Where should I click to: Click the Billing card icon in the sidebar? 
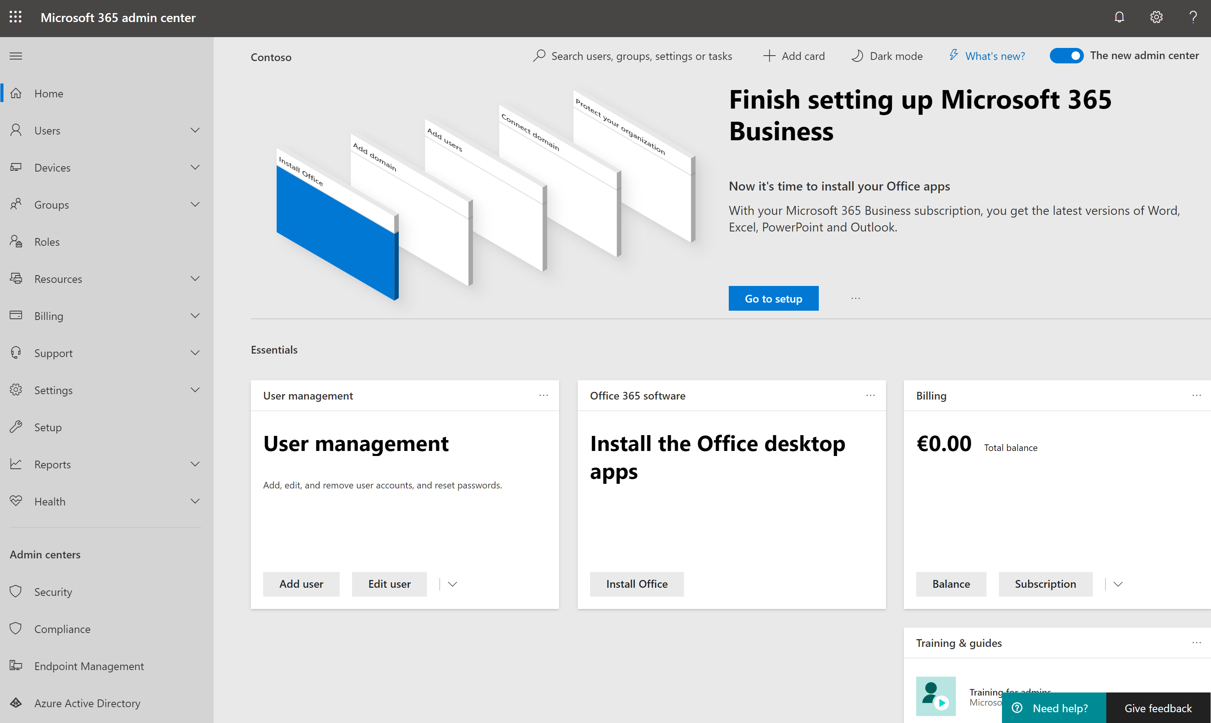point(15,315)
